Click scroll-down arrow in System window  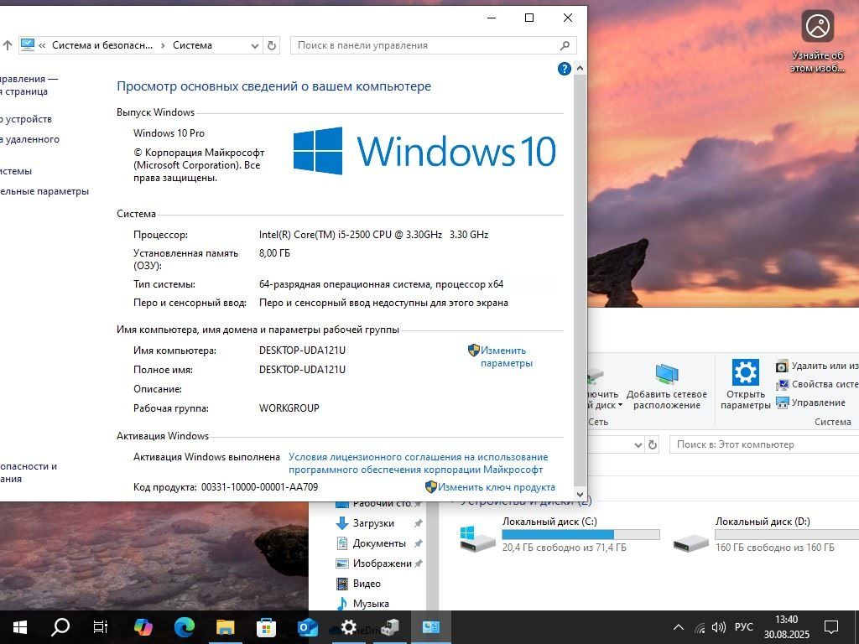click(580, 494)
